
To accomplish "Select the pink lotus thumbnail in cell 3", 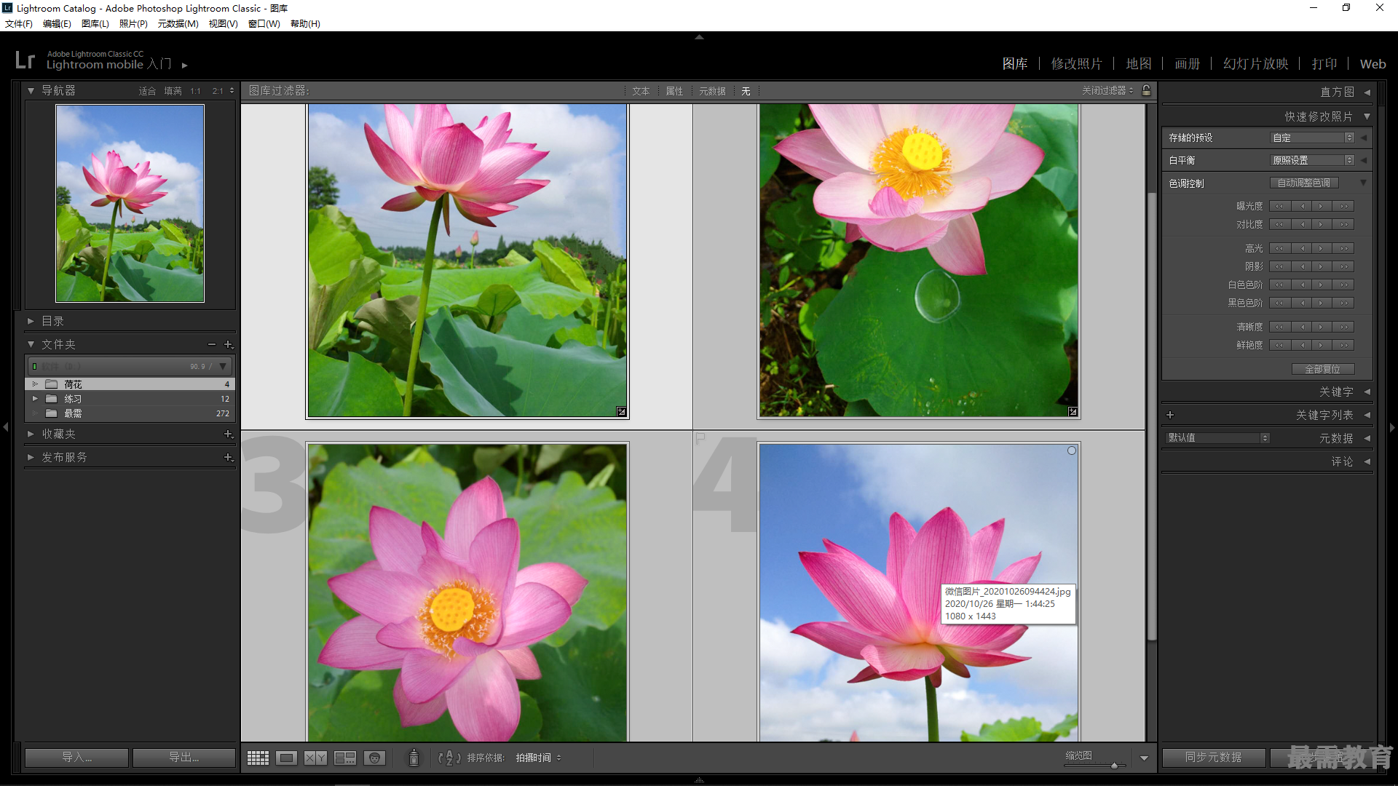I will pyautogui.click(x=467, y=593).
